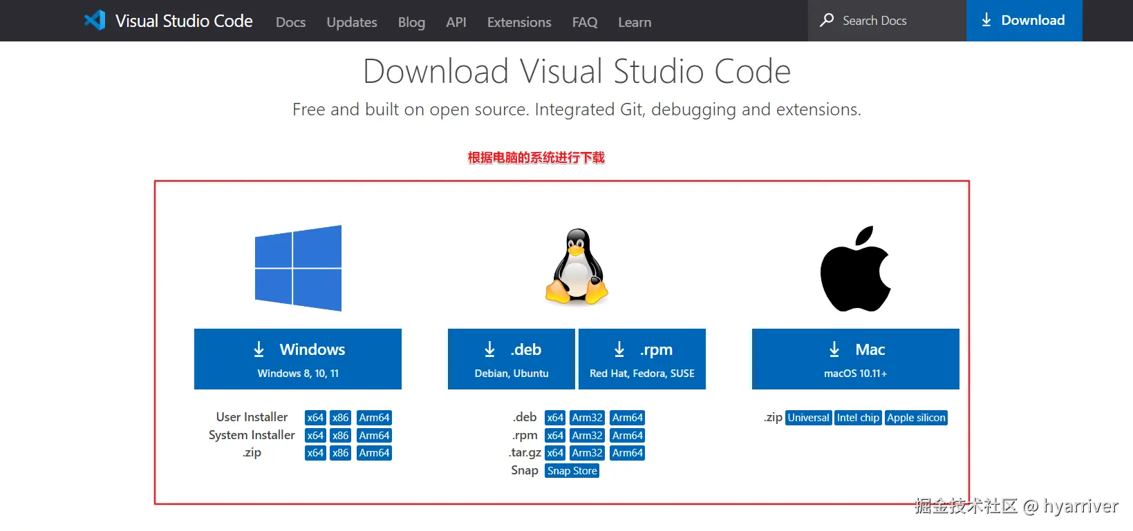Image resolution: width=1133 pixels, height=531 pixels.
Task: Click the "Snap" label text
Action: pyautogui.click(x=525, y=470)
